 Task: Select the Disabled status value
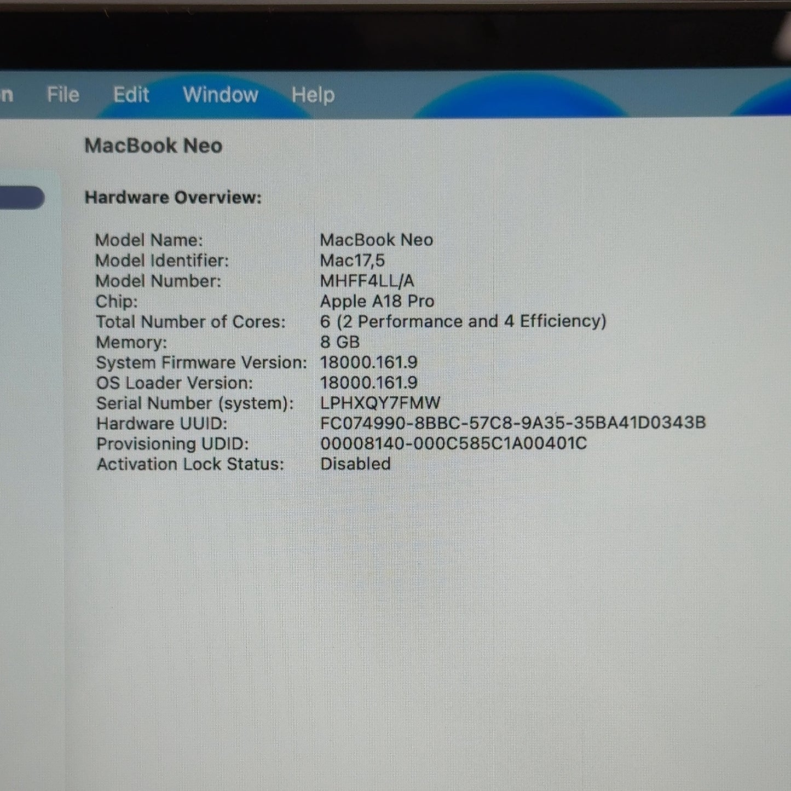[x=356, y=464]
